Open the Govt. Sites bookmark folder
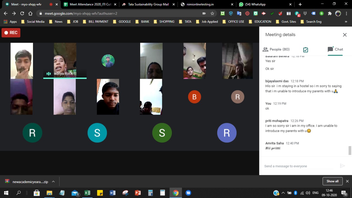Image resolution: width=352 pixels, height=198 pixels. pyautogui.click(x=286, y=21)
